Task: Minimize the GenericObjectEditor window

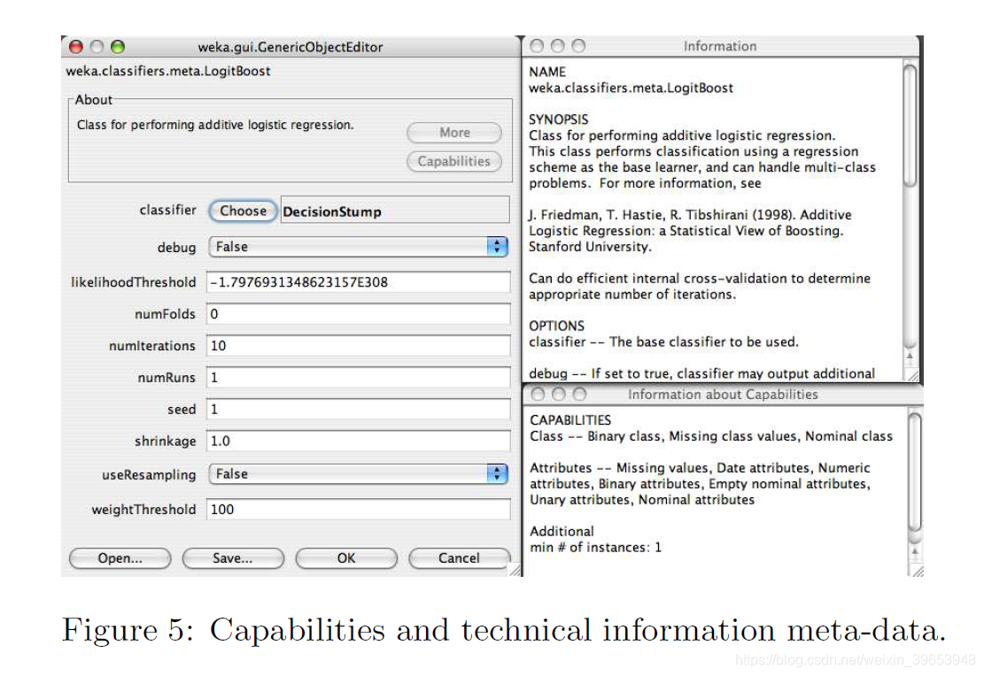Action: 97,46
